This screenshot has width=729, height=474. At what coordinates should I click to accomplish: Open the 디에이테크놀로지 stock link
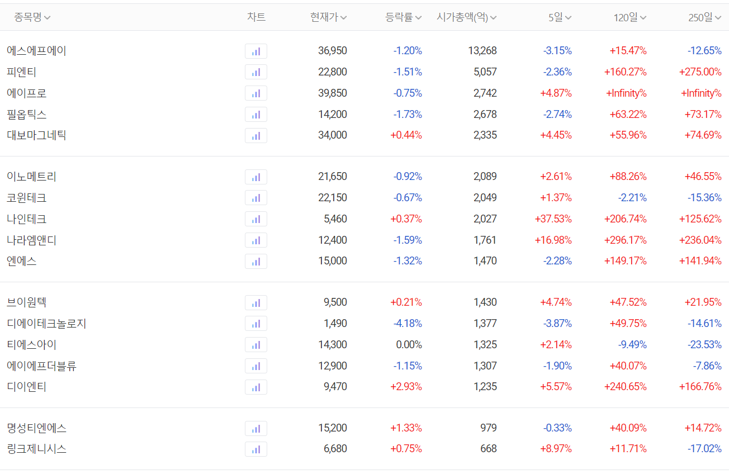47,324
